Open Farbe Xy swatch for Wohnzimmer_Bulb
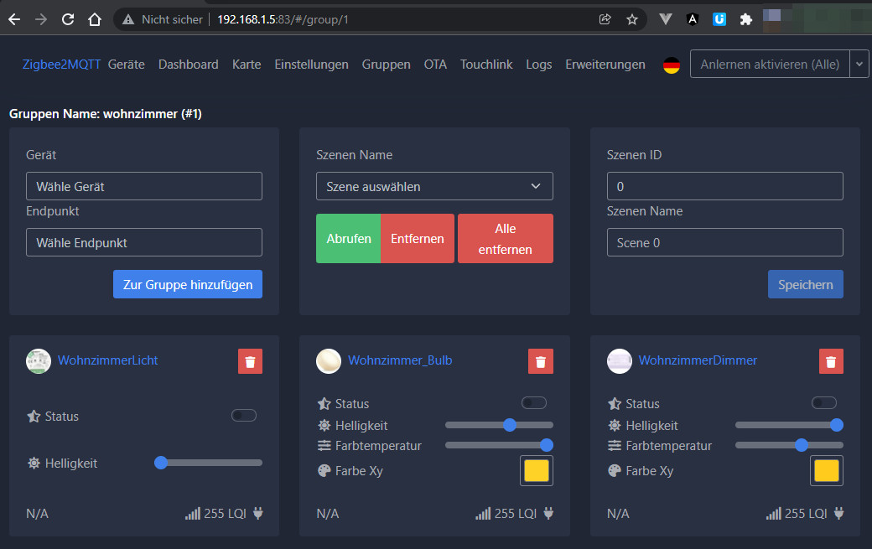This screenshot has width=872, height=549. pos(536,471)
